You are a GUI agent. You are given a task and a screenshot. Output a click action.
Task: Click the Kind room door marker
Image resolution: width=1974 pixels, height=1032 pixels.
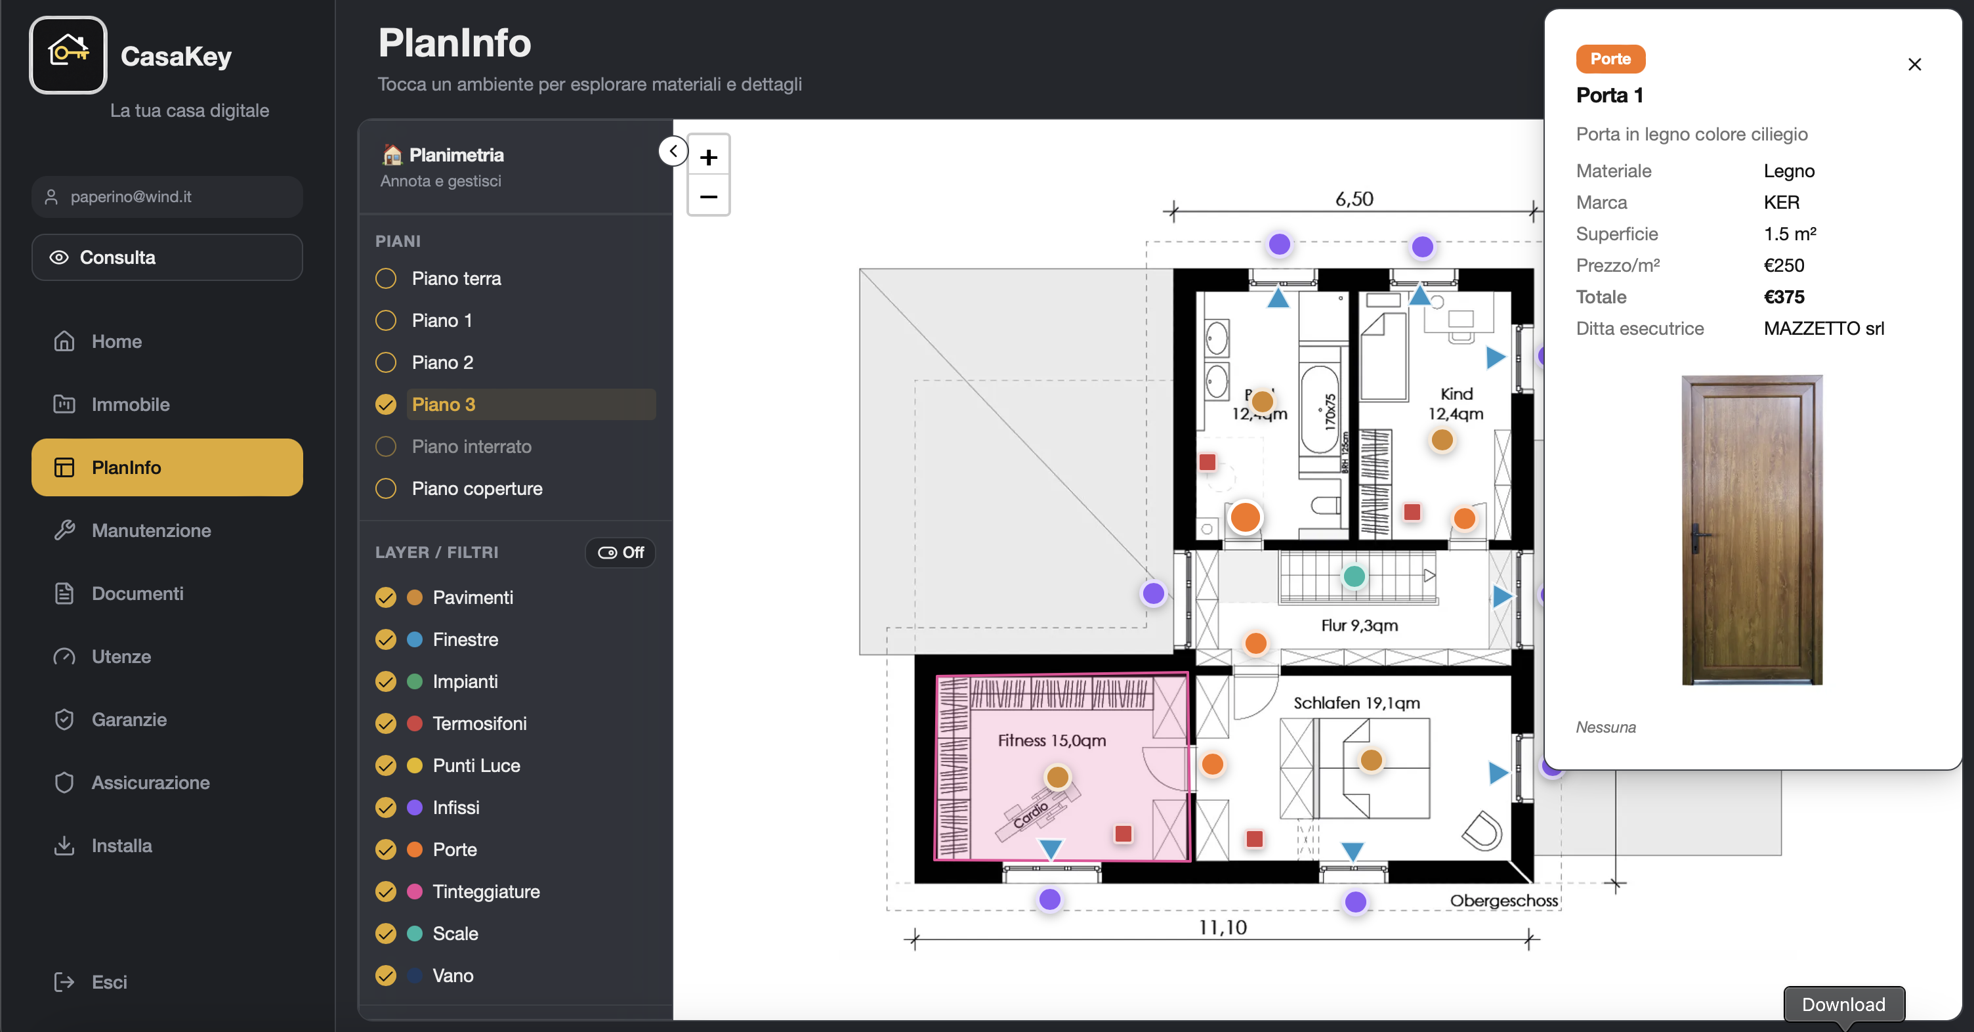[x=1464, y=519]
